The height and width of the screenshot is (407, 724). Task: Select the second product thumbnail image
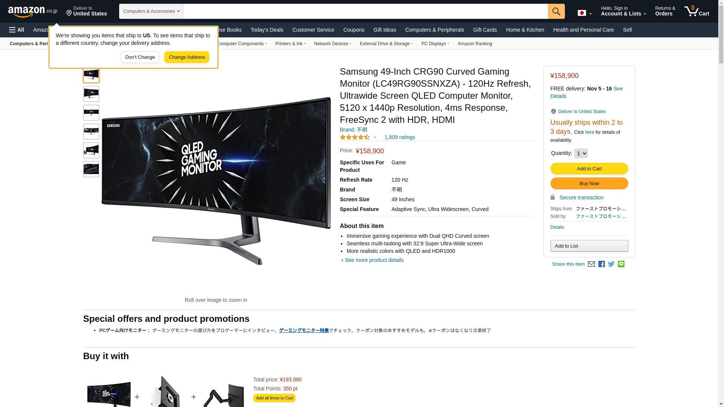91,94
